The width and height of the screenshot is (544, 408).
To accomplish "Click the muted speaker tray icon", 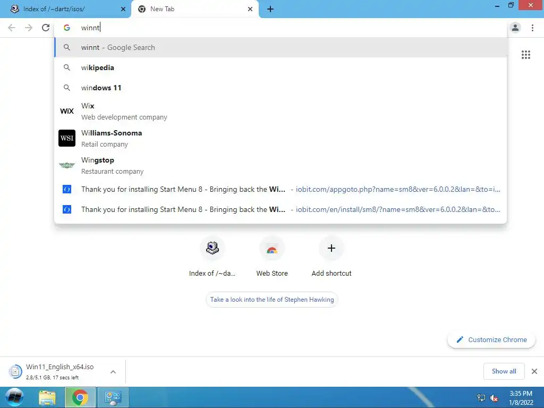I will tap(494, 397).
